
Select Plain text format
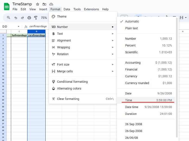[x=146, y=28]
